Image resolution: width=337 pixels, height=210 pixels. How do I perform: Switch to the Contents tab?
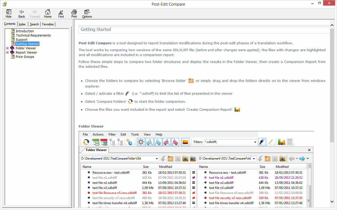pos(10,24)
